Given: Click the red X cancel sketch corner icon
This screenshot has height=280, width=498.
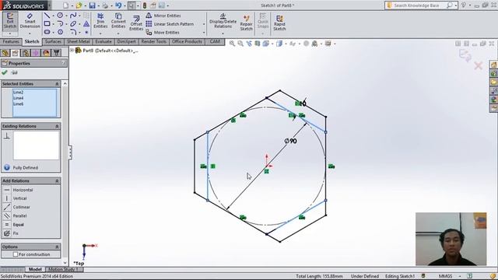Looking at the screenshot, I should pyautogui.click(x=479, y=65).
